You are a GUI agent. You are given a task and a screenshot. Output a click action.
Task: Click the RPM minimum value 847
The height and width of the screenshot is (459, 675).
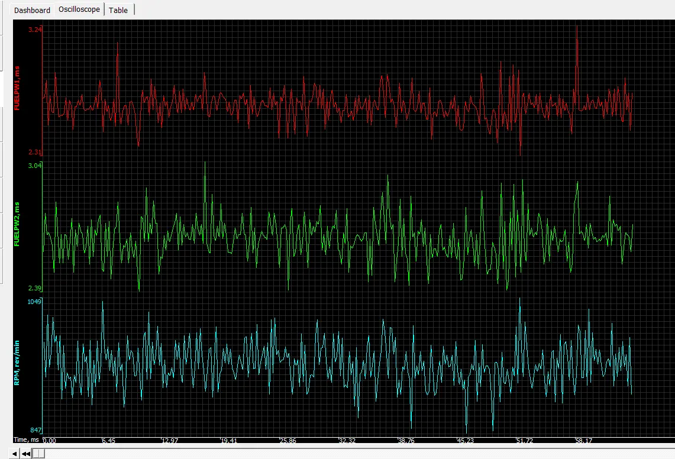point(35,429)
